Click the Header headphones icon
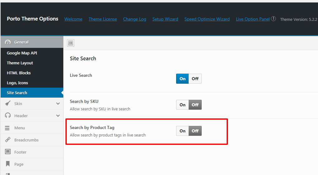 coord(8,116)
